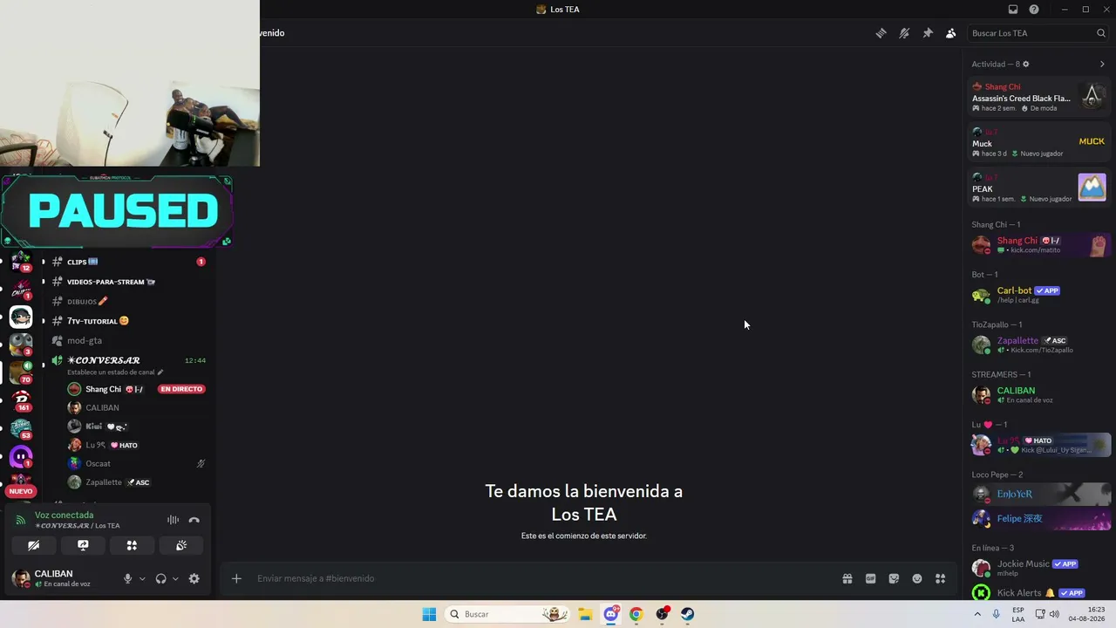Screen dimensions: 1116x628
Task: Open the Muck activity card
Action: tap(1038, 142)
